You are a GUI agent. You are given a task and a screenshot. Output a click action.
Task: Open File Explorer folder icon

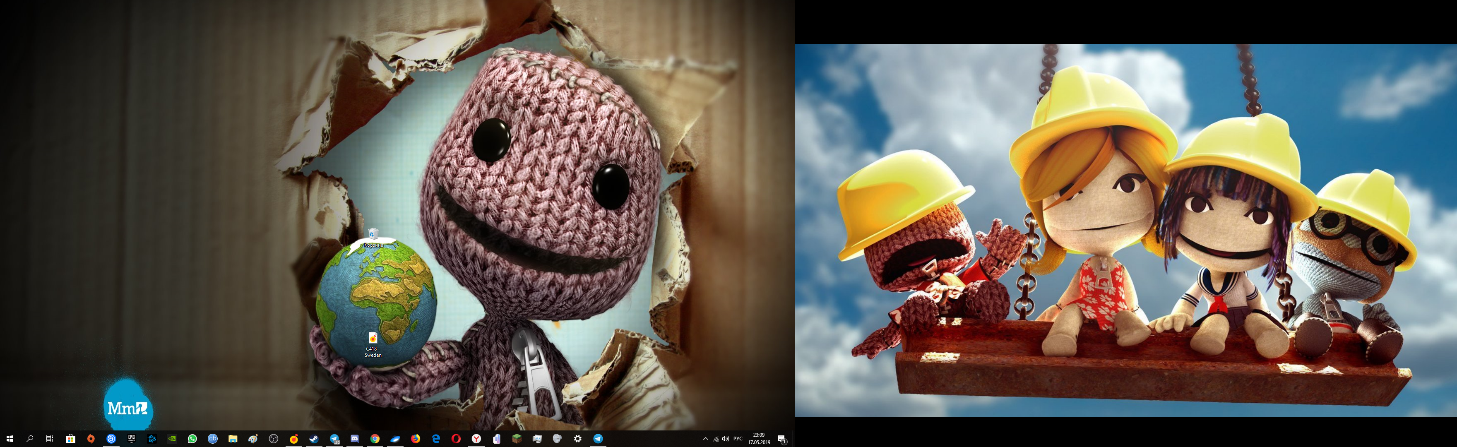pyautogui.click(x=233, y=438)
